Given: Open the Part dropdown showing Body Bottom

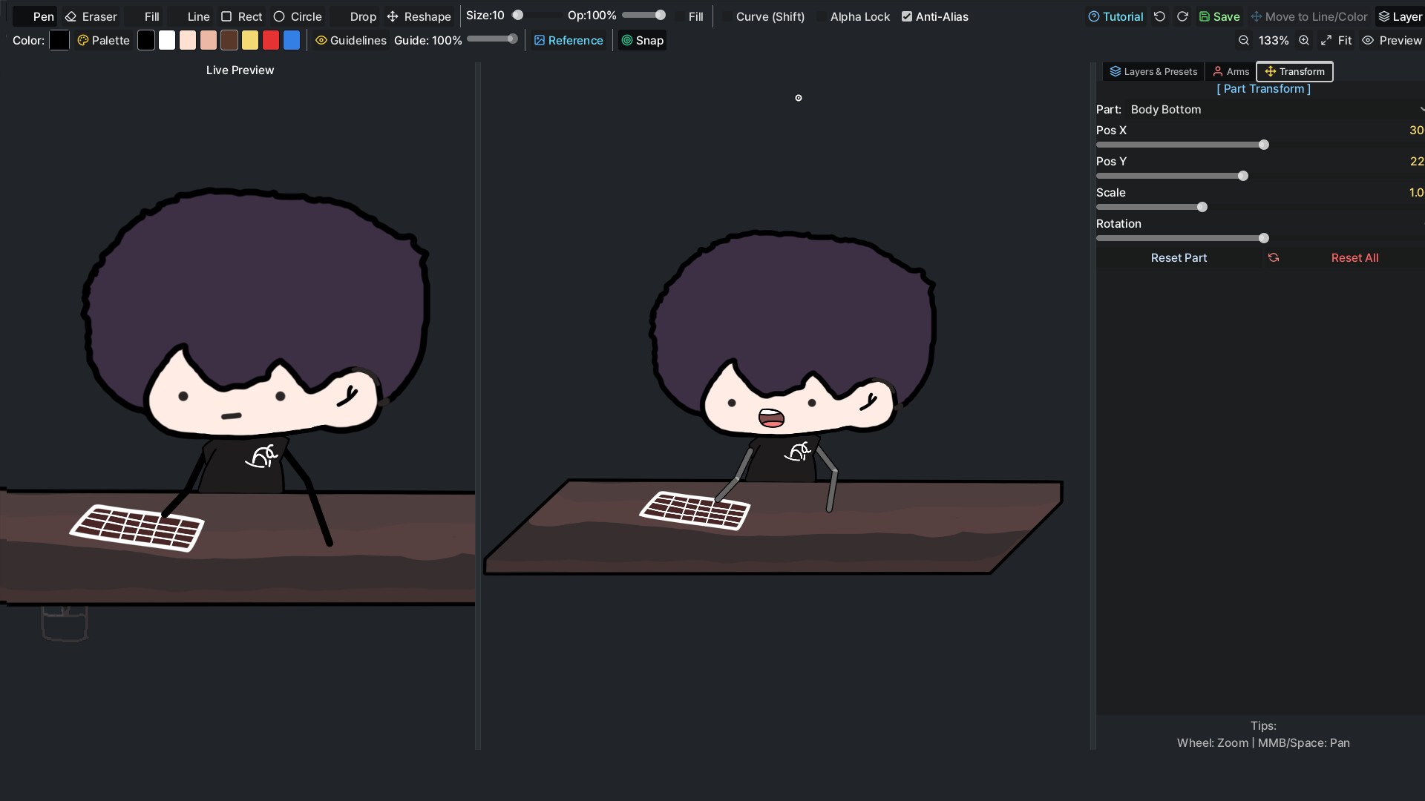Looking at the screenshot, I should pyautogui.click(x=1275, y=109).
